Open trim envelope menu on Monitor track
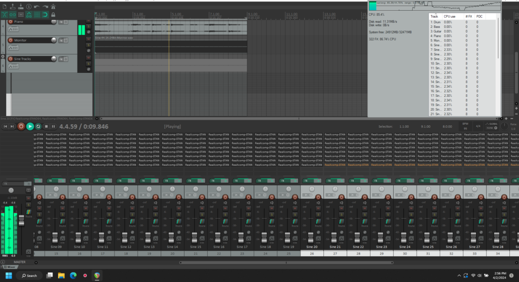 point(13,48)
